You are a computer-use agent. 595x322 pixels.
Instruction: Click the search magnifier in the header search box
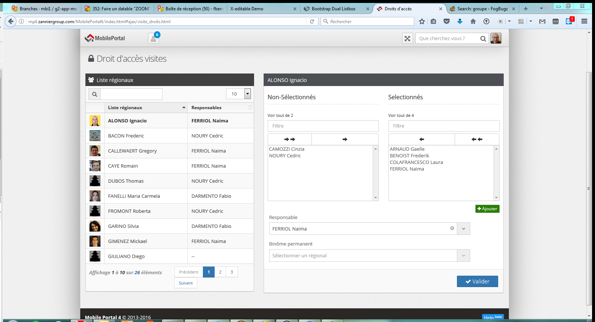coord(483,39)
